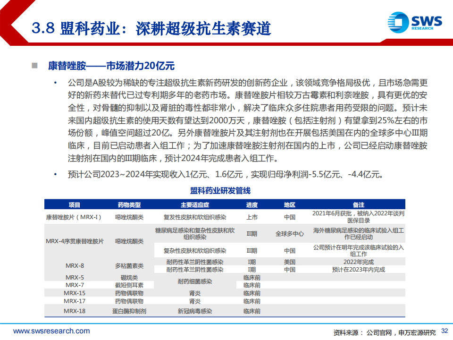The image size is (453, 340).
Task: Click the MRX-15 row 肾炎 indication cell
Action: tap(195, 293)
